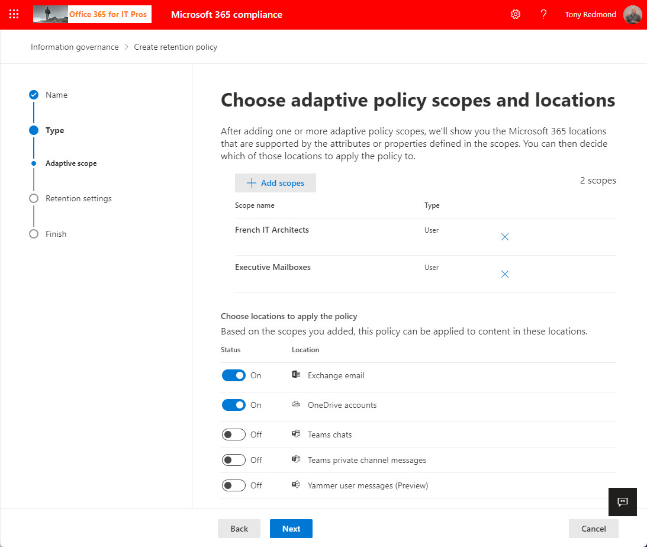The height and width of the screenshot is (547, 647).
Task: Click the OneDrive accounts cloud icon
Action: tap(295, 404)
